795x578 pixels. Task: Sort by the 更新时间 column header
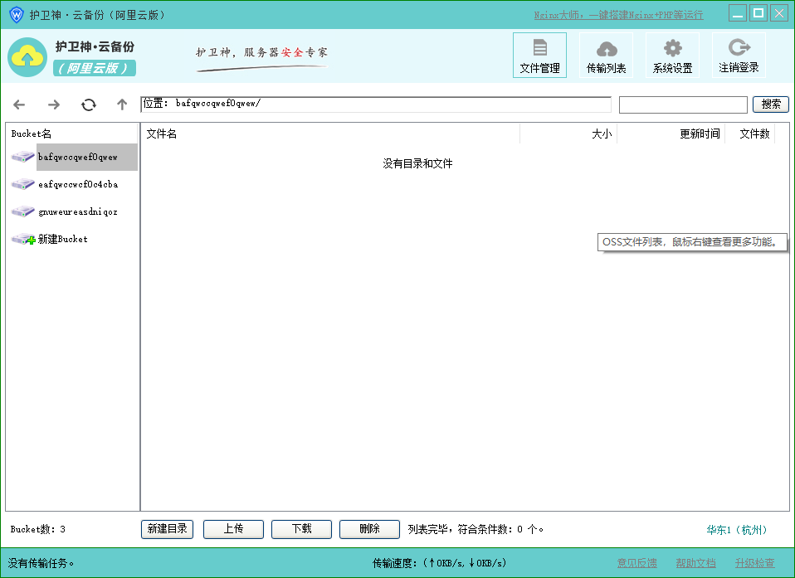671,134
